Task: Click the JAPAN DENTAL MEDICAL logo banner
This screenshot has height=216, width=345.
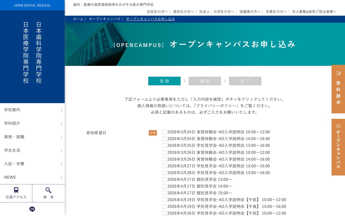Action: click(32, 5)
